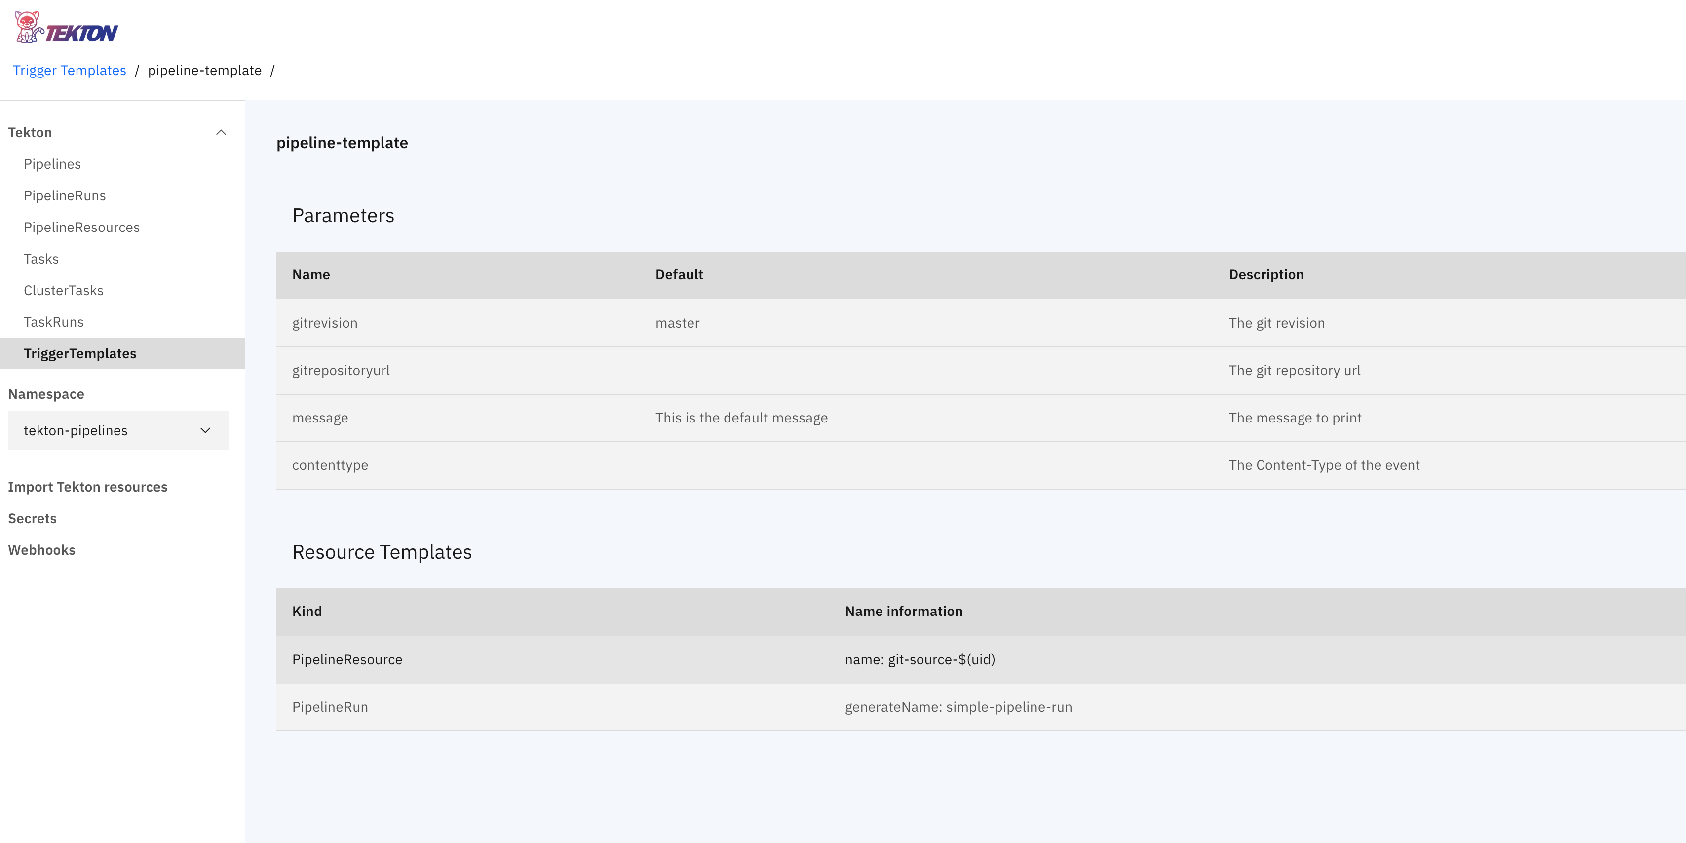Select the contenttype parameter cell
This screenshot has width=1686, height=843.
tap(330, 465)
